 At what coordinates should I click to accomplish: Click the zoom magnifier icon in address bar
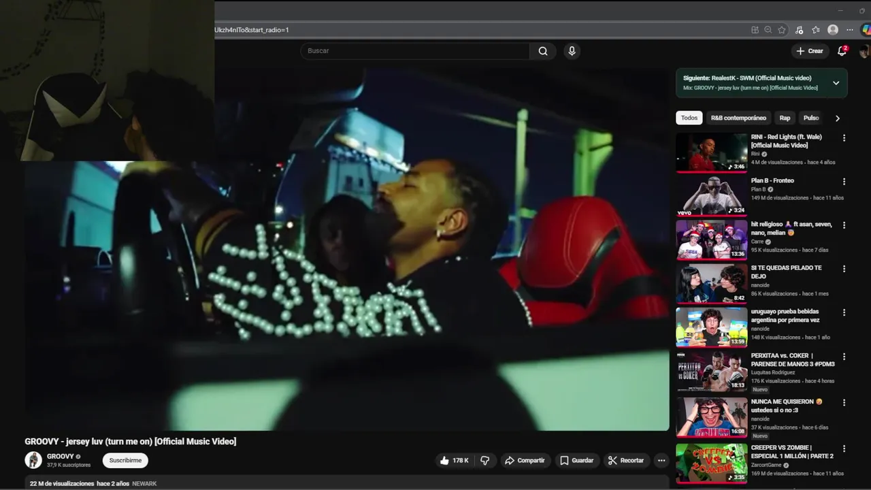click(x=768, y=30)
